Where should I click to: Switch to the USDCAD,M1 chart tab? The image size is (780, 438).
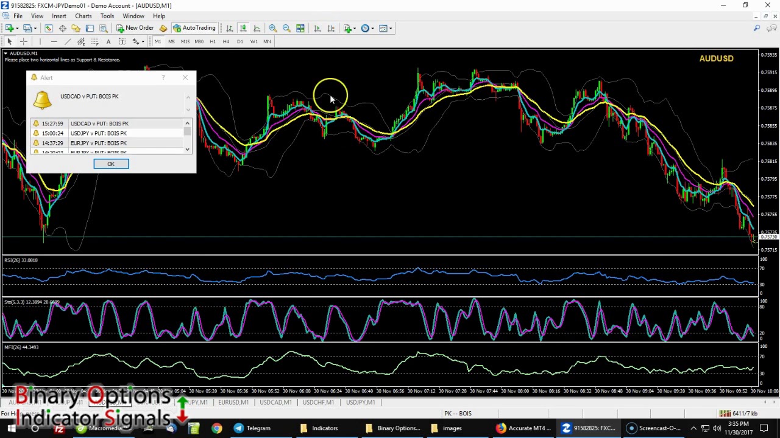[275, 402]
